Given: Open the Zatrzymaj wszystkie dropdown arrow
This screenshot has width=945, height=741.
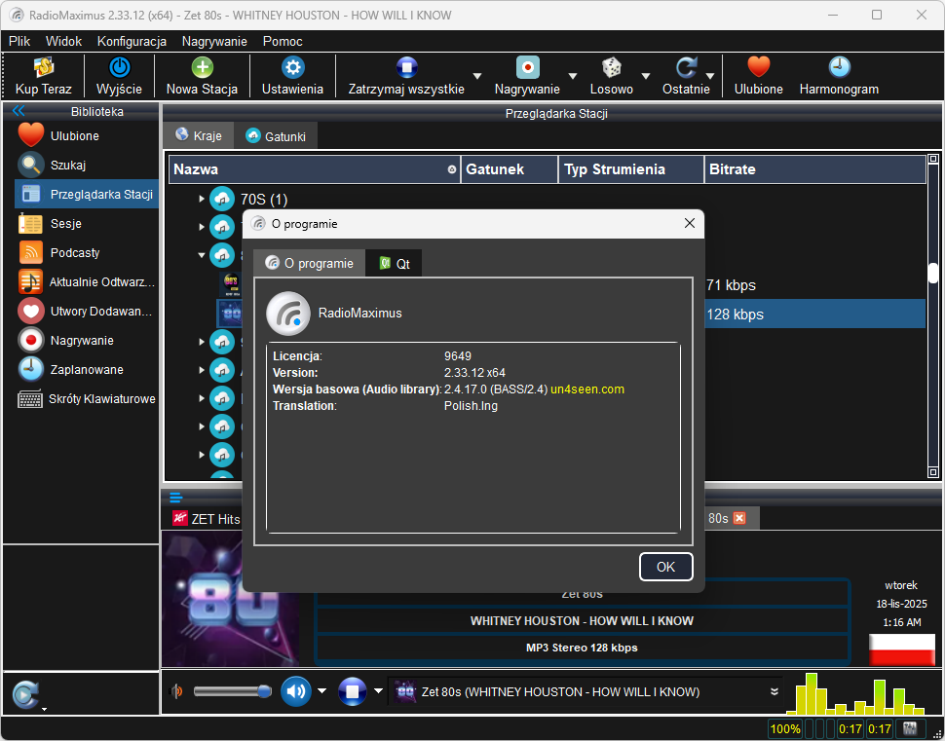Looking at the screenshot, I should click(477, 76).
